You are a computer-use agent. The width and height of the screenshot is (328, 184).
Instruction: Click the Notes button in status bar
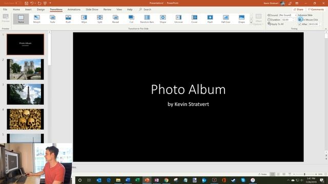pyautogui.click(x=263, y=174)
